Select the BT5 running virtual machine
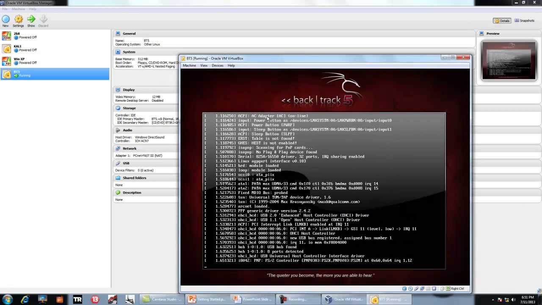Image resolution: width=542 pixels, height=305 pixels. 55,74
